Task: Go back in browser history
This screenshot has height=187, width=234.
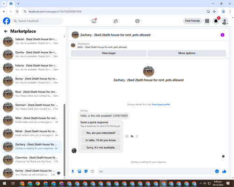Action: point(4,12)
